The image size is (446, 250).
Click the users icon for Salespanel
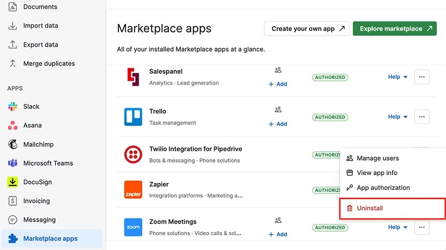[x=278, y=70]
